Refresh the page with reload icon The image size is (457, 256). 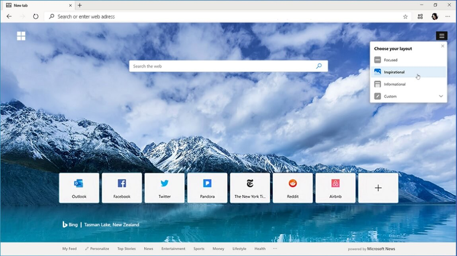35,17
